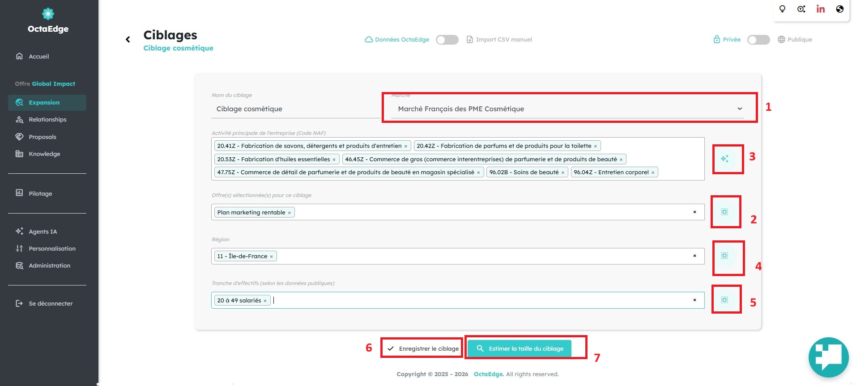856x386 pixels.
Task: Click the lightbulb icon in top bar
Action: tap(782, 9)
